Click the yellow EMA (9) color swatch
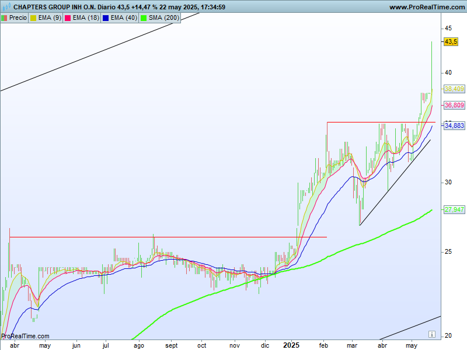 (x=33, y=18)
